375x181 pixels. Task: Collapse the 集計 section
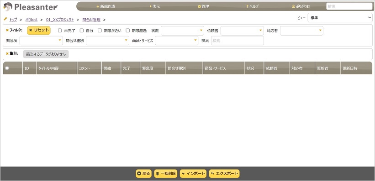(12, 53)
